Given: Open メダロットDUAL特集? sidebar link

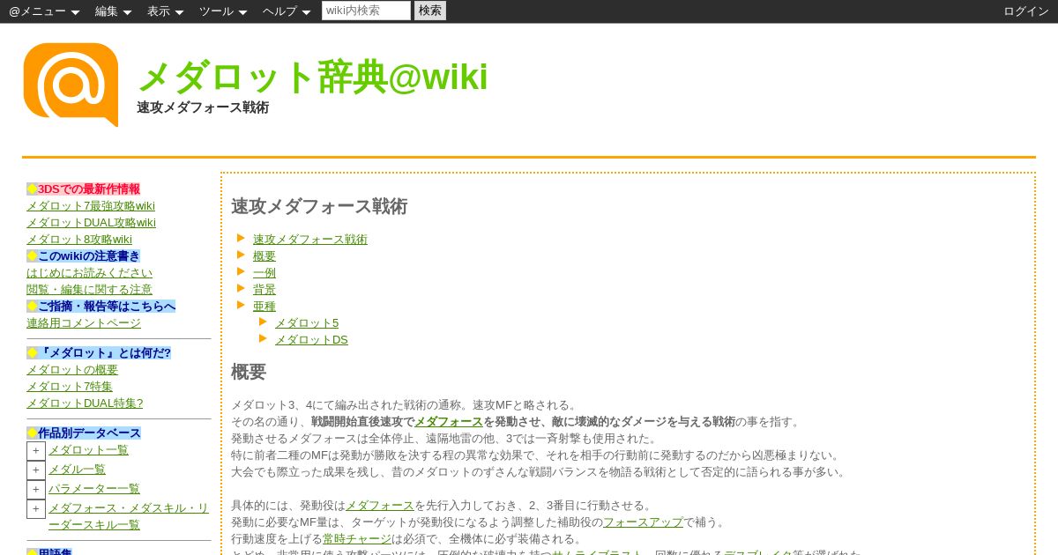Looking at the screenshot, I should [85, 403].
